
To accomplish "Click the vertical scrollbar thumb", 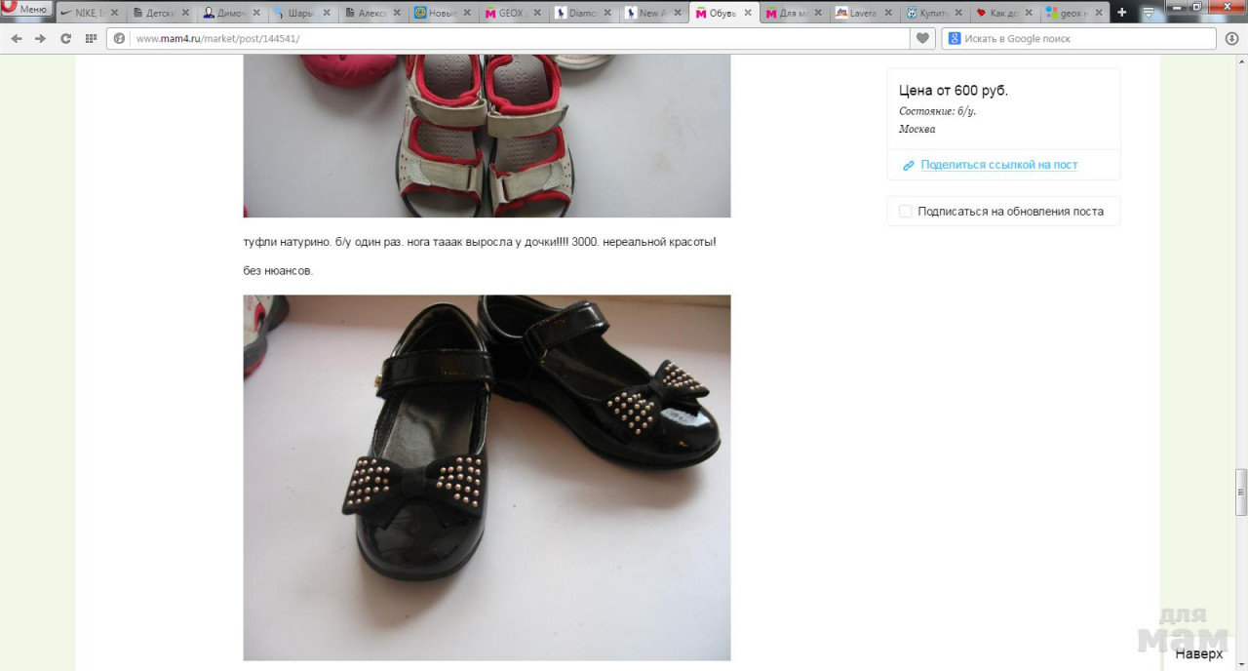I will (x=1240, y=492).
